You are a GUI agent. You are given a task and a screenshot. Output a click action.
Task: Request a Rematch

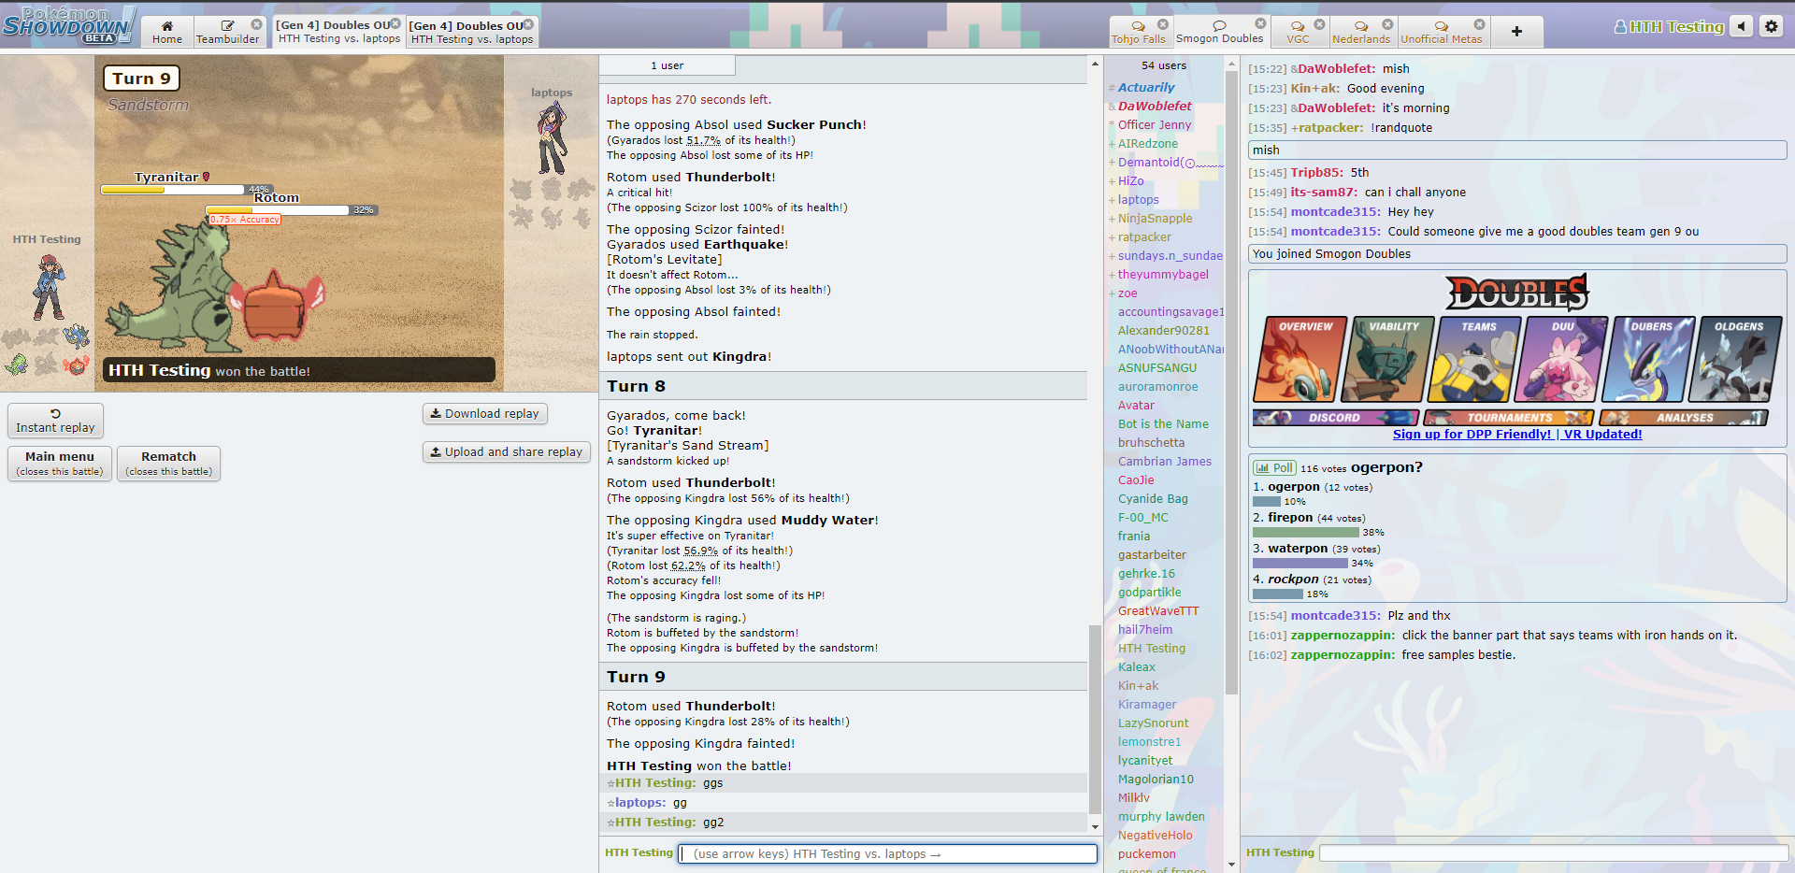tap(169, 464)
